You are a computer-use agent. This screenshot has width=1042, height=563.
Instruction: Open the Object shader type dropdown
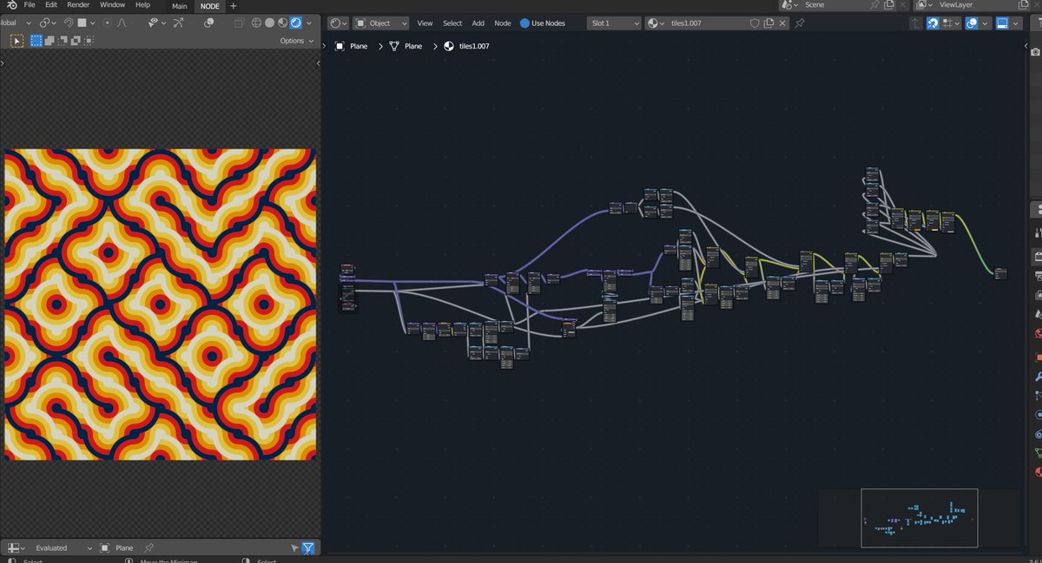click(380, 23)
